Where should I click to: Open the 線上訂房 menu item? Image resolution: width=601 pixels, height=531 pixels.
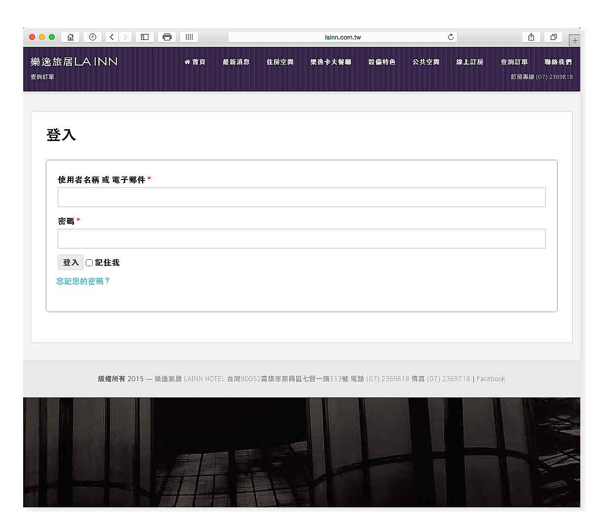pyautogui.click(x=470, y=62)
